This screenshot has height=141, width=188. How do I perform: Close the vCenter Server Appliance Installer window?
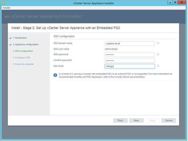pyautogui.click(x=182, y=2)
